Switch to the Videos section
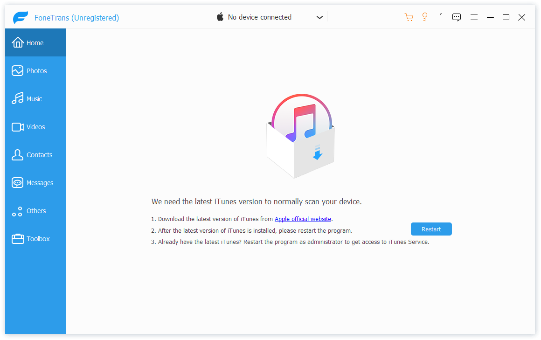 [x=35, y=126]
